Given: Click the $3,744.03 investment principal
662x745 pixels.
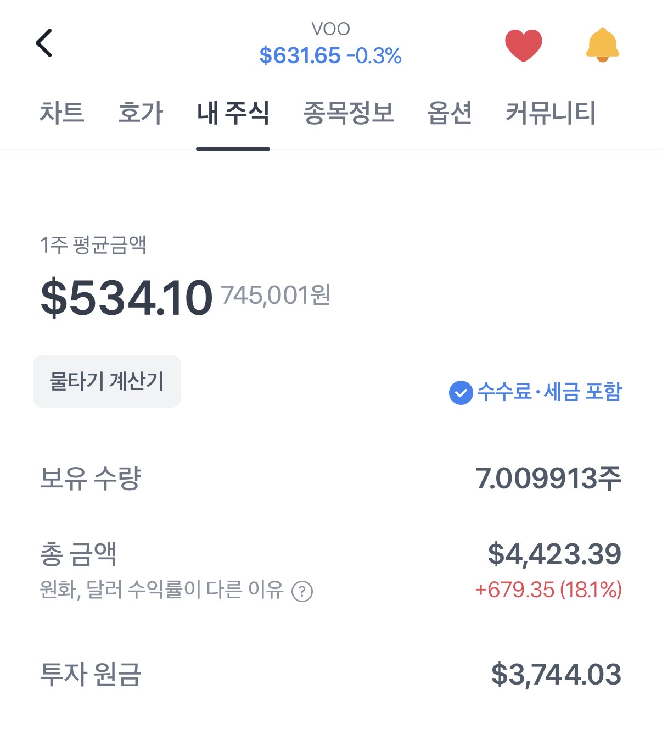Looking at the screenshot, I should tap(556, 675).
